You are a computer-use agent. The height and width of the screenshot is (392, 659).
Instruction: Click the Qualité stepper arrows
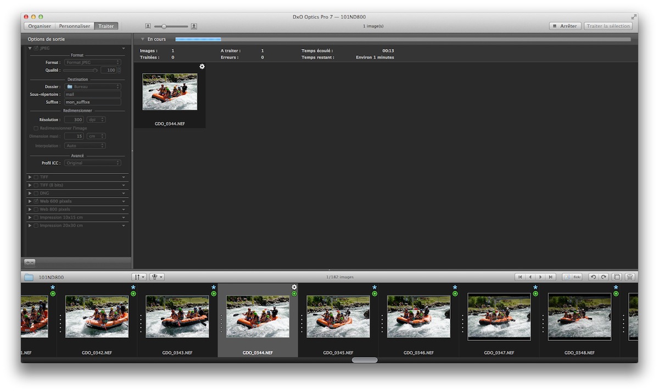(119, 70)
